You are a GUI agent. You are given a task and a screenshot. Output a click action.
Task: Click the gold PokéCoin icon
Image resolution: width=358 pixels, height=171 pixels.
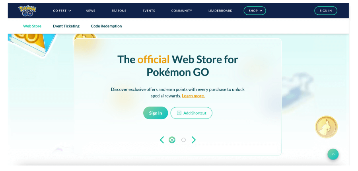tap(326, 127)
